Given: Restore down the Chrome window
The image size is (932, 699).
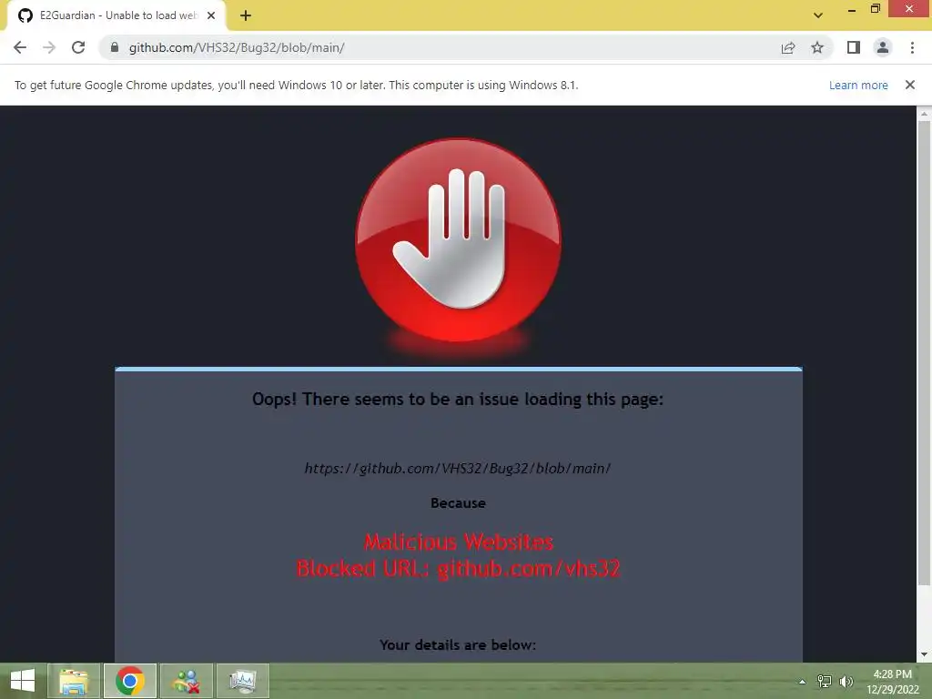Looking at the screenshot, I should tap(876, 8).
